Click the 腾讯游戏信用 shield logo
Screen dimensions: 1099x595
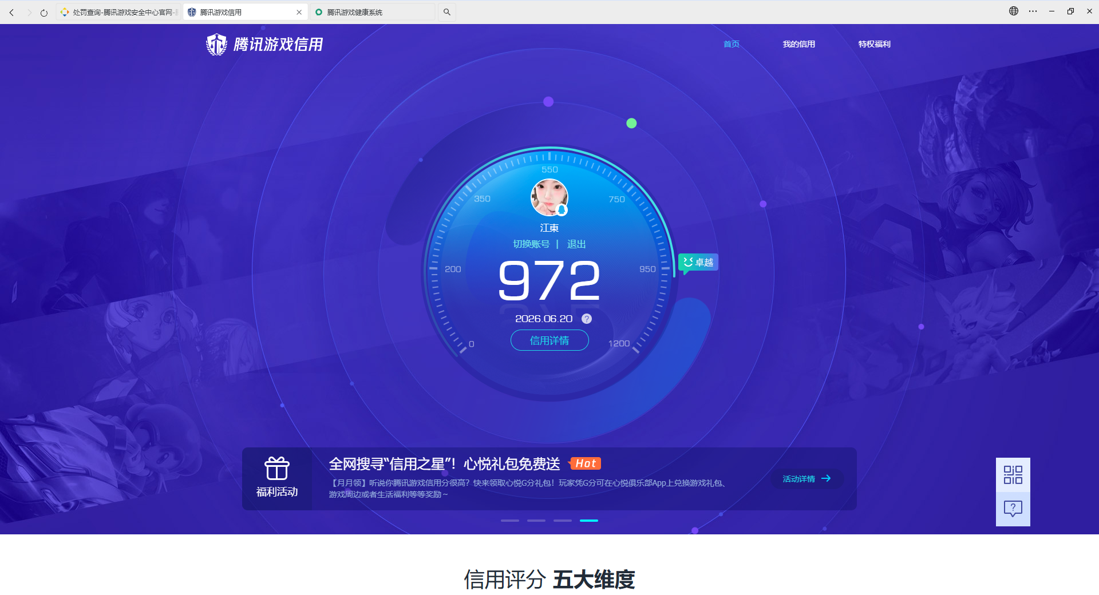[x=264, y=44]
